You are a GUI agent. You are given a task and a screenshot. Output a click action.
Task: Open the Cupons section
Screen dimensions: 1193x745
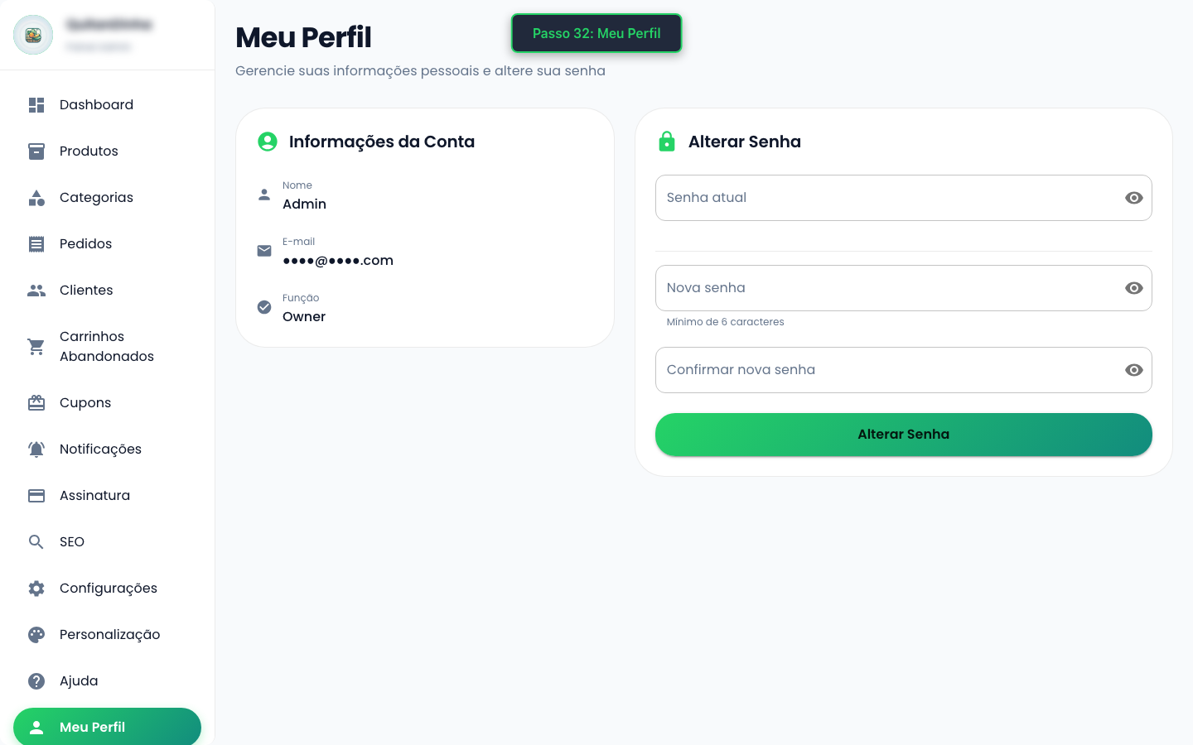click(x=85, y=402)
